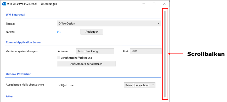
Task: Click the Akten section heading
Action: pyautogui.click(x=10, y=96)
